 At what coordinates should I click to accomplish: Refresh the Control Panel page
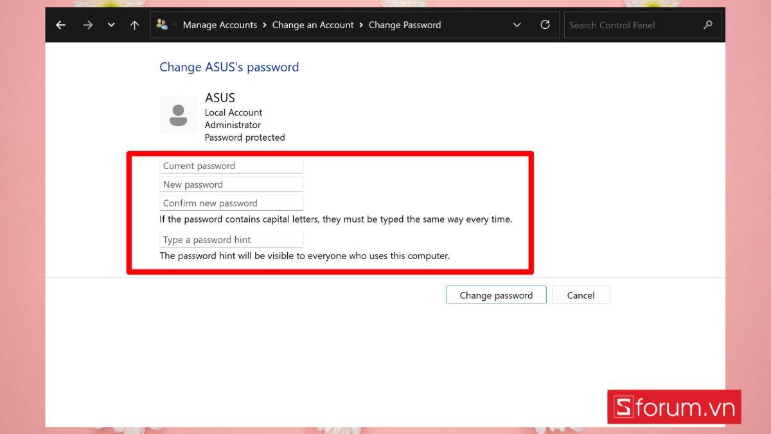coord(545,24)
